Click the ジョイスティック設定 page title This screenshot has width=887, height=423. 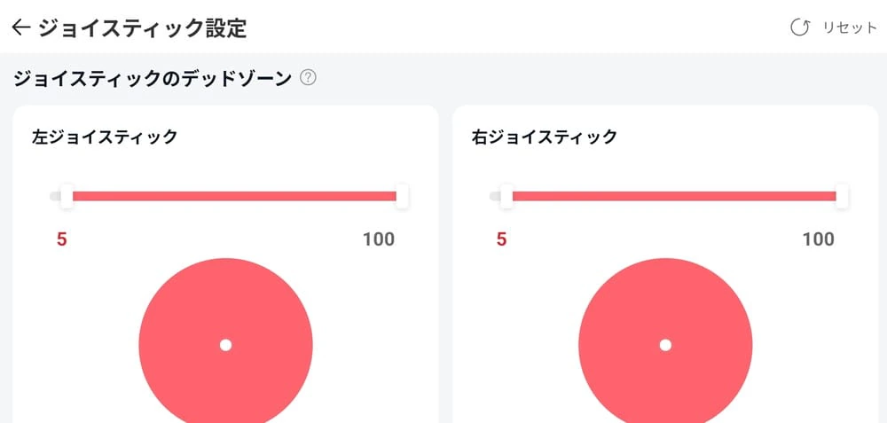pos(142,28)
